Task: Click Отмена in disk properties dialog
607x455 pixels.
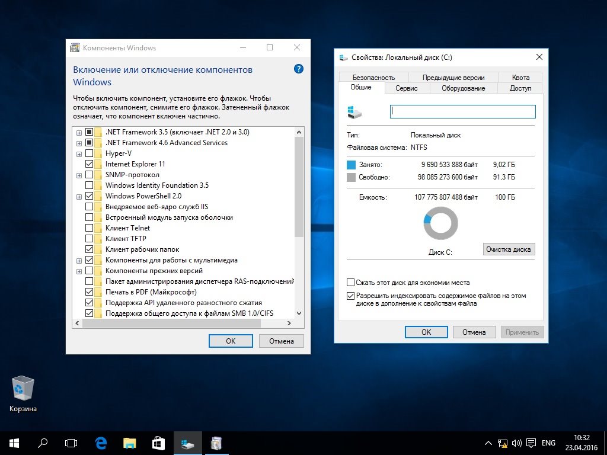Action: [x=474, y=332]
